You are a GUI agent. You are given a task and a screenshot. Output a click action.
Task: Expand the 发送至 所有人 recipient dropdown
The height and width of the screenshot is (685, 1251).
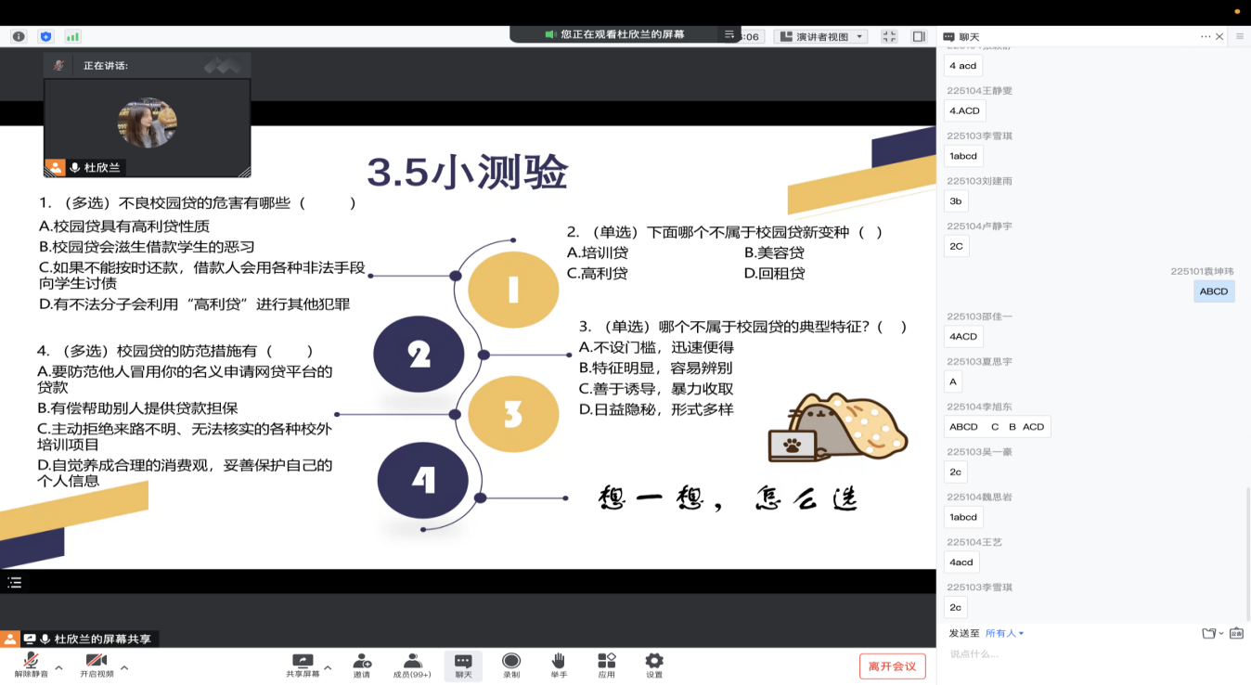1005,633
